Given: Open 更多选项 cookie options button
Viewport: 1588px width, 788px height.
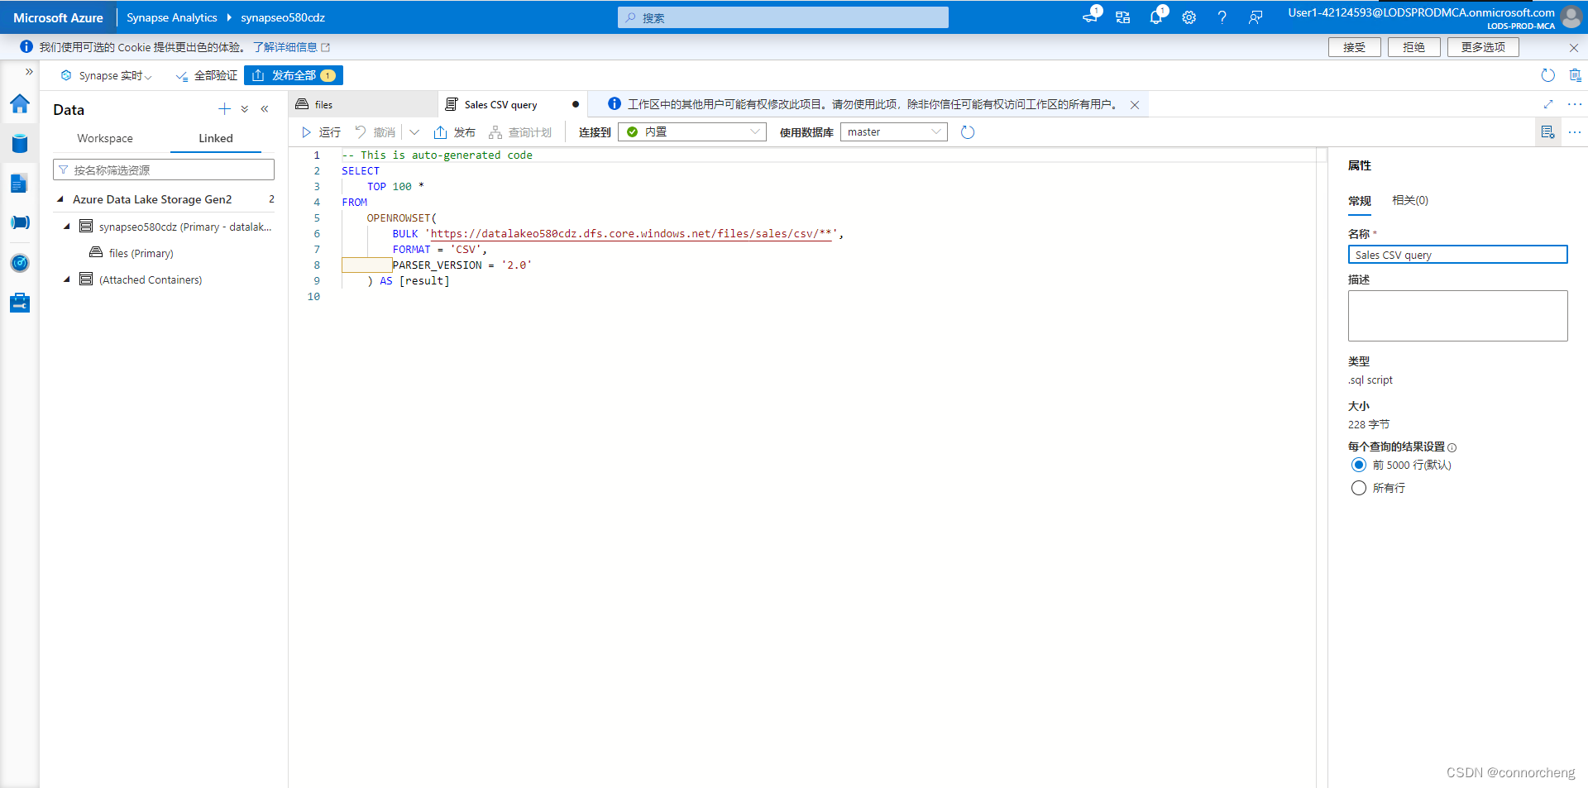Looking at the screenshot, I should click(x=1483, y=47).
